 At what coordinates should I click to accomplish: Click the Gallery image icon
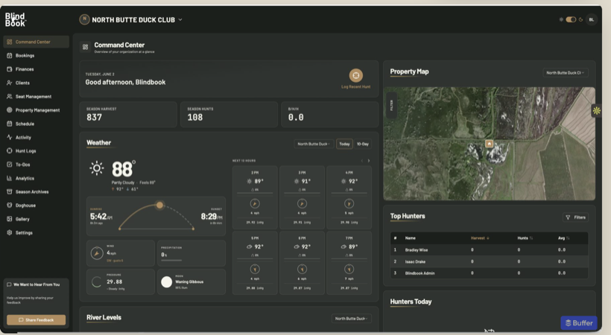pyautogui.click(x=10, y=219)
